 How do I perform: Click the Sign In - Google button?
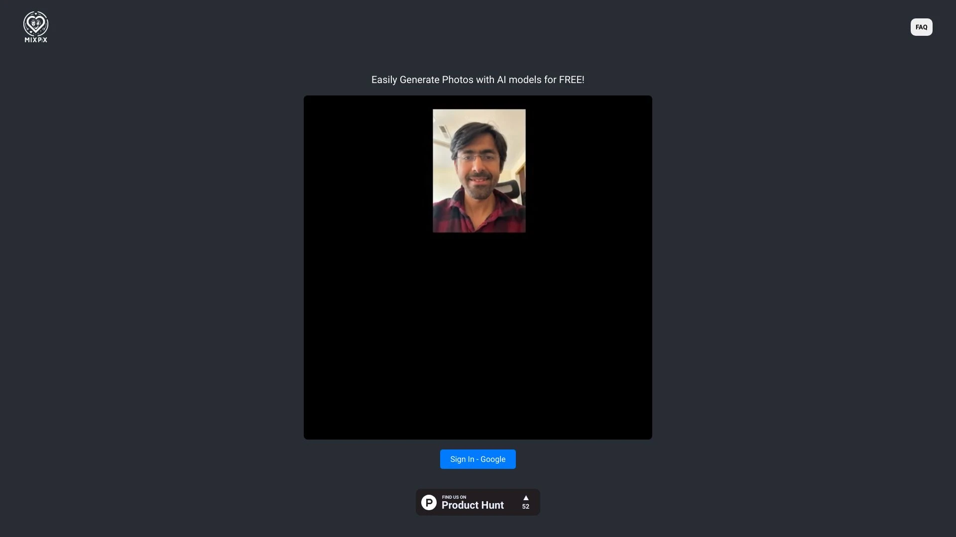pos(478,459)
